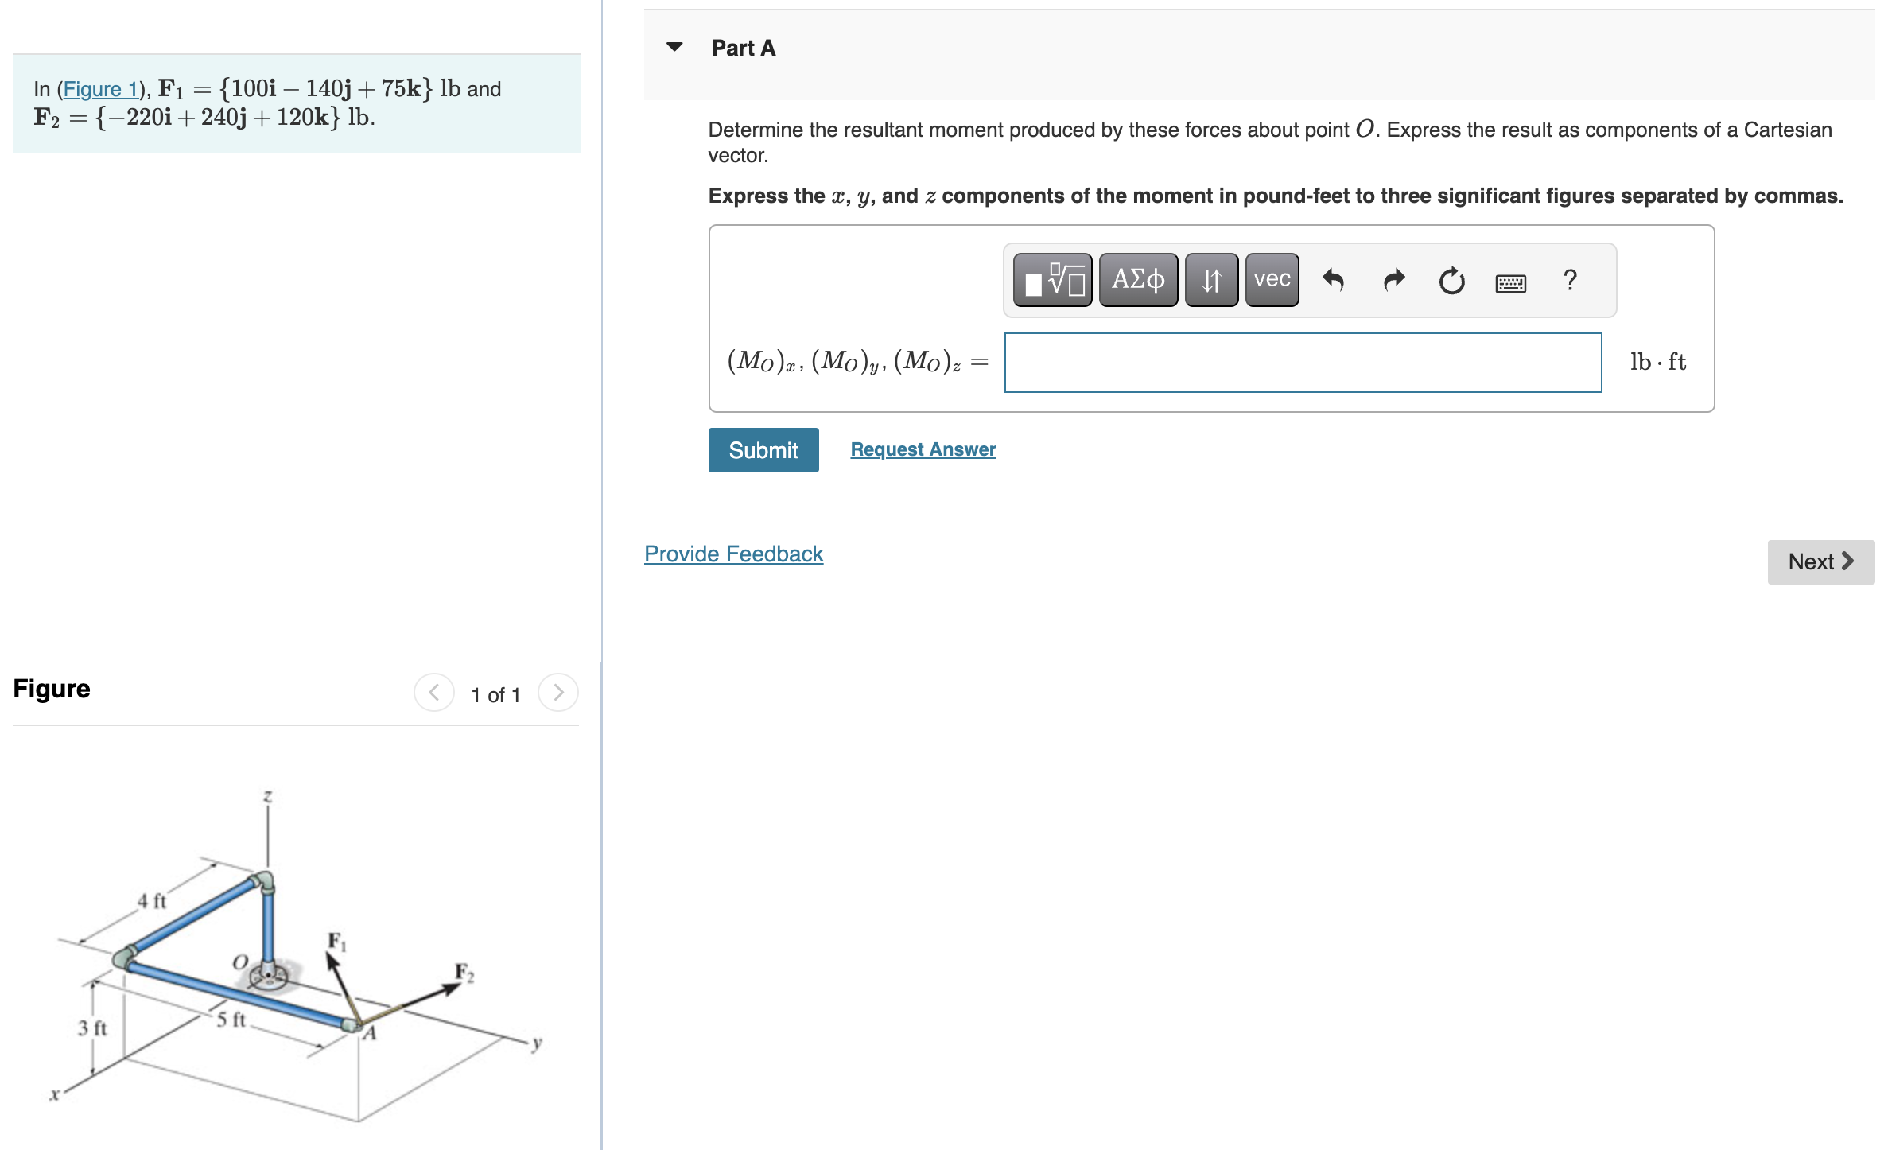Open the on-screen keyboard shortcuts icon
Viewport: 1888px width, 1150px height.
click(x=1510, y=282)
